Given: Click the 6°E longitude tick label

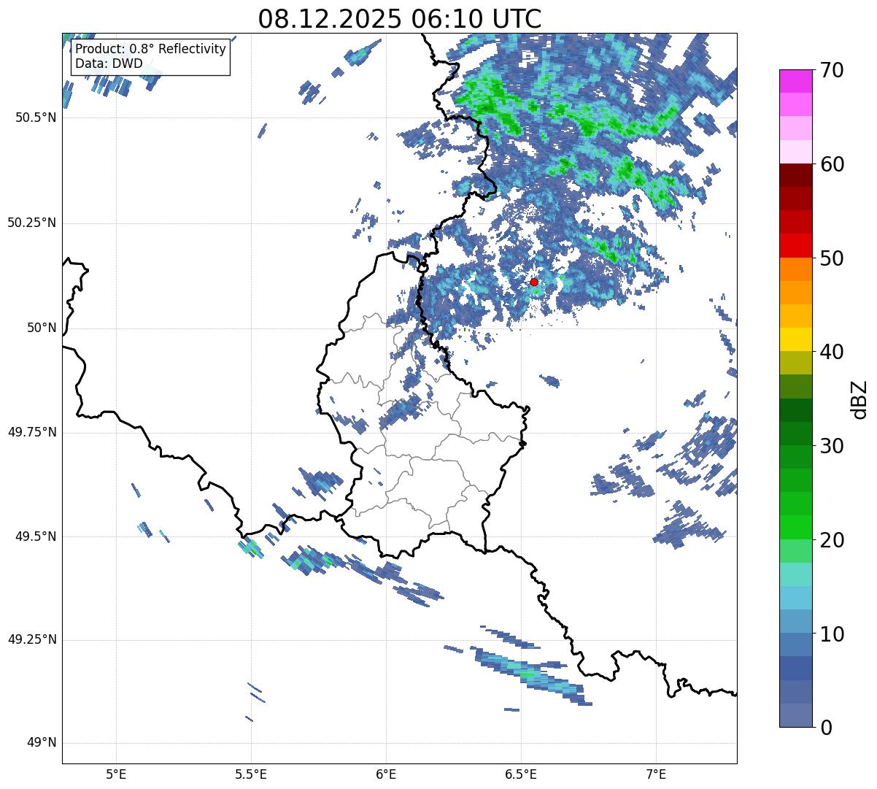Looking at the screenshot, I should (386, 774).
